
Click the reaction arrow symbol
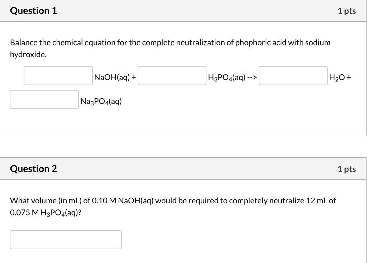[252, 77]
